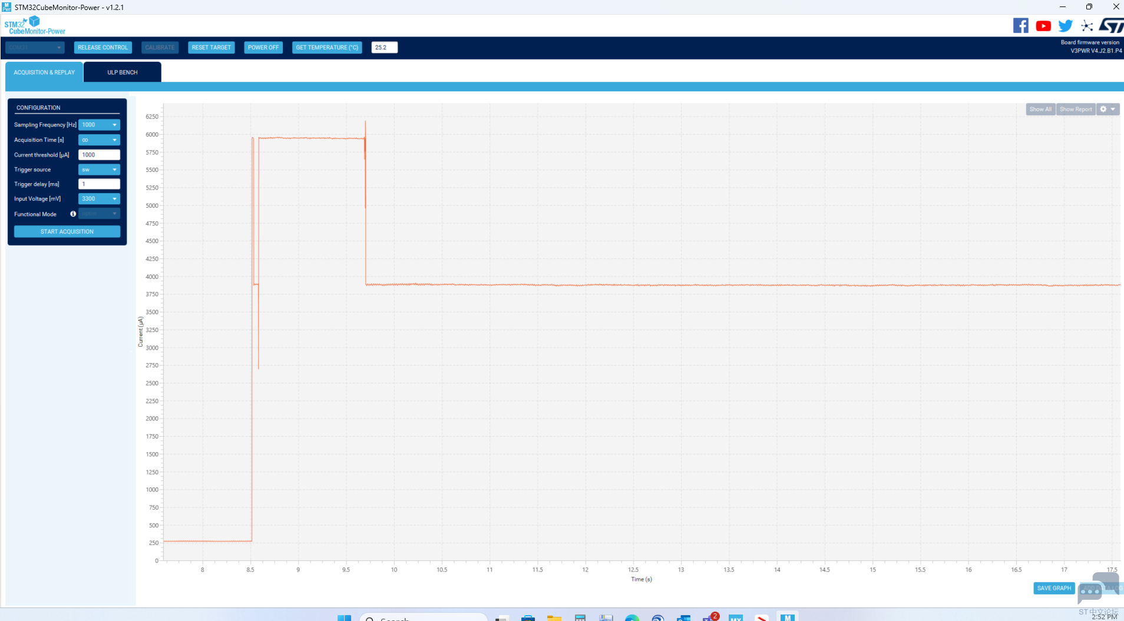Open the Sampling Frequency dropdown

pos(99,125)
